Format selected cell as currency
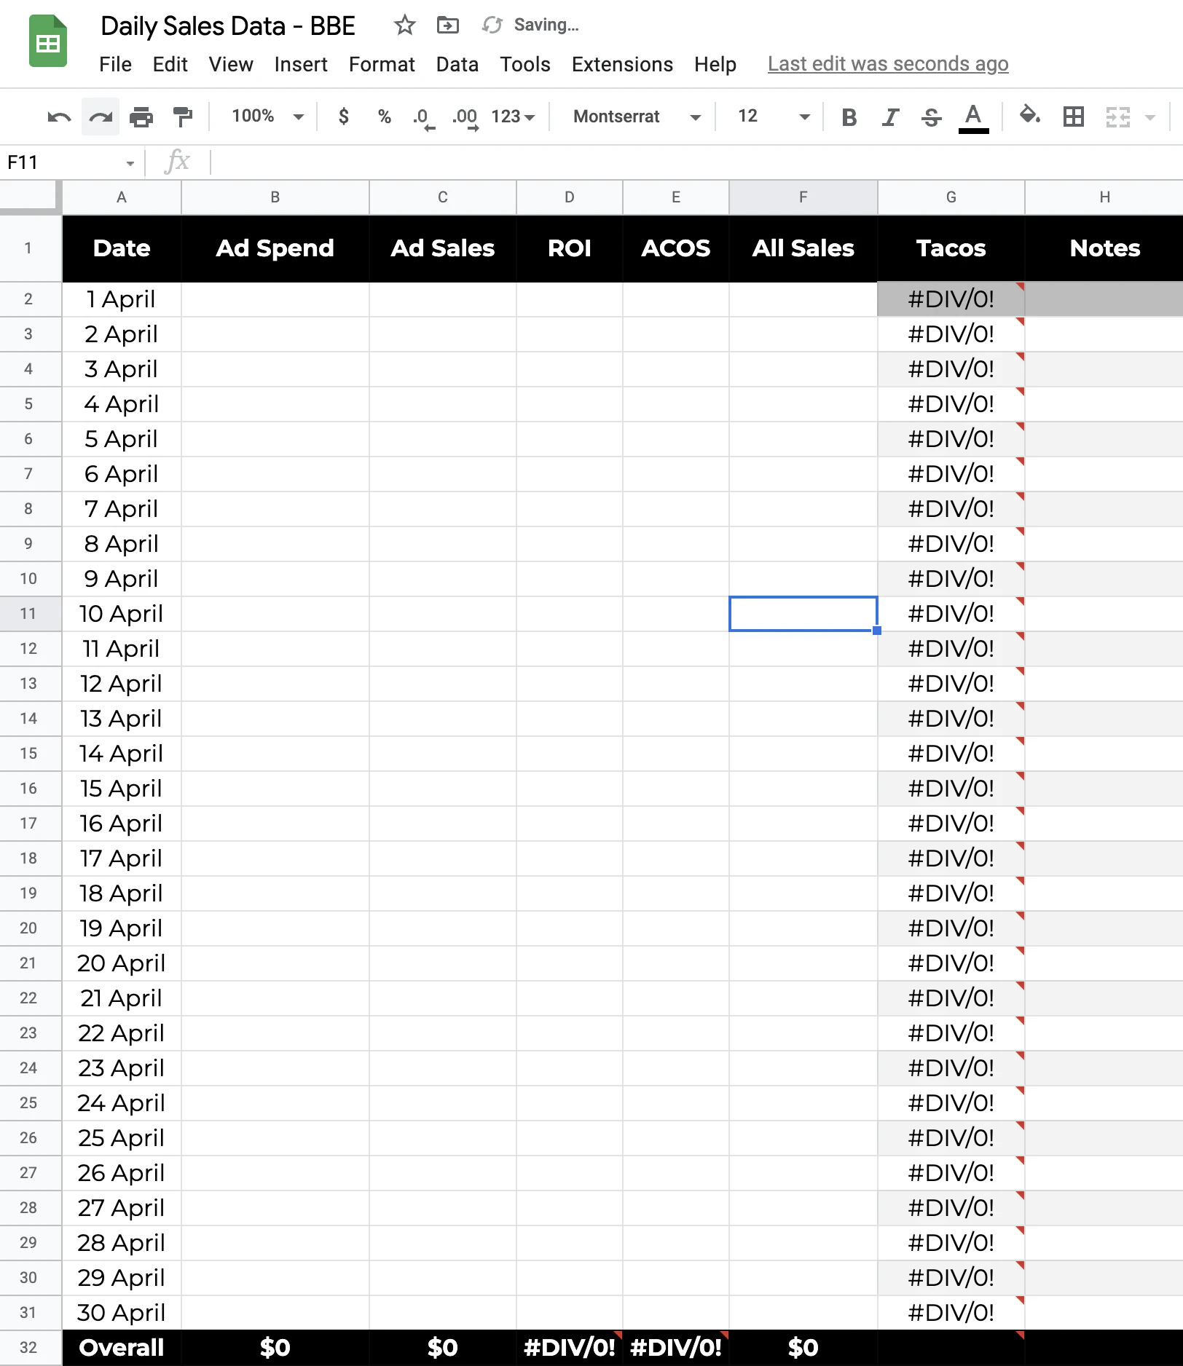Screen dimensions: 1183x1366 [x=344, y=117]
